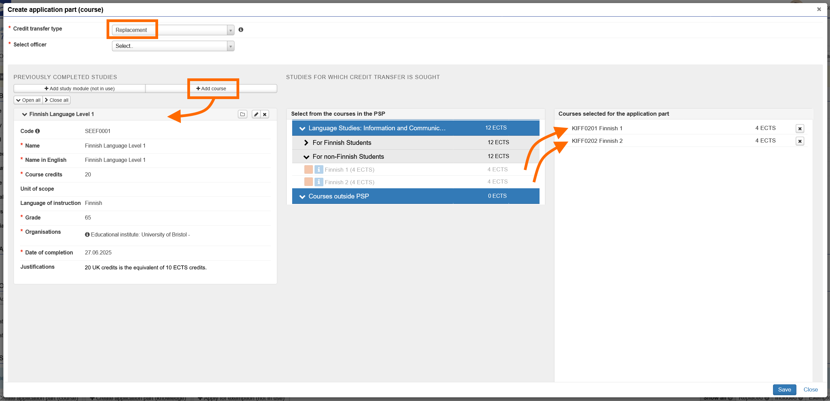This screenshot has width=830, height=401.
Task: Remove KIFF0201 Finnish 1 from selected courses
Action: [x=800, y=129]
